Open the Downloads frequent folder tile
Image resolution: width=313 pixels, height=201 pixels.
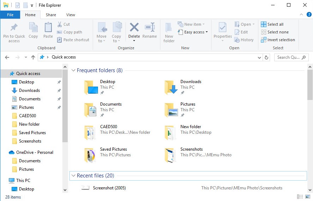click(183, 87)
